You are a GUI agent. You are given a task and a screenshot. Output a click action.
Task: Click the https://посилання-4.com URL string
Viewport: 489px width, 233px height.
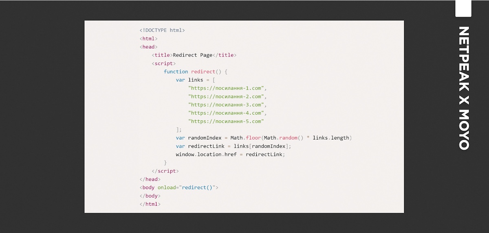click(x=226, y=113)
